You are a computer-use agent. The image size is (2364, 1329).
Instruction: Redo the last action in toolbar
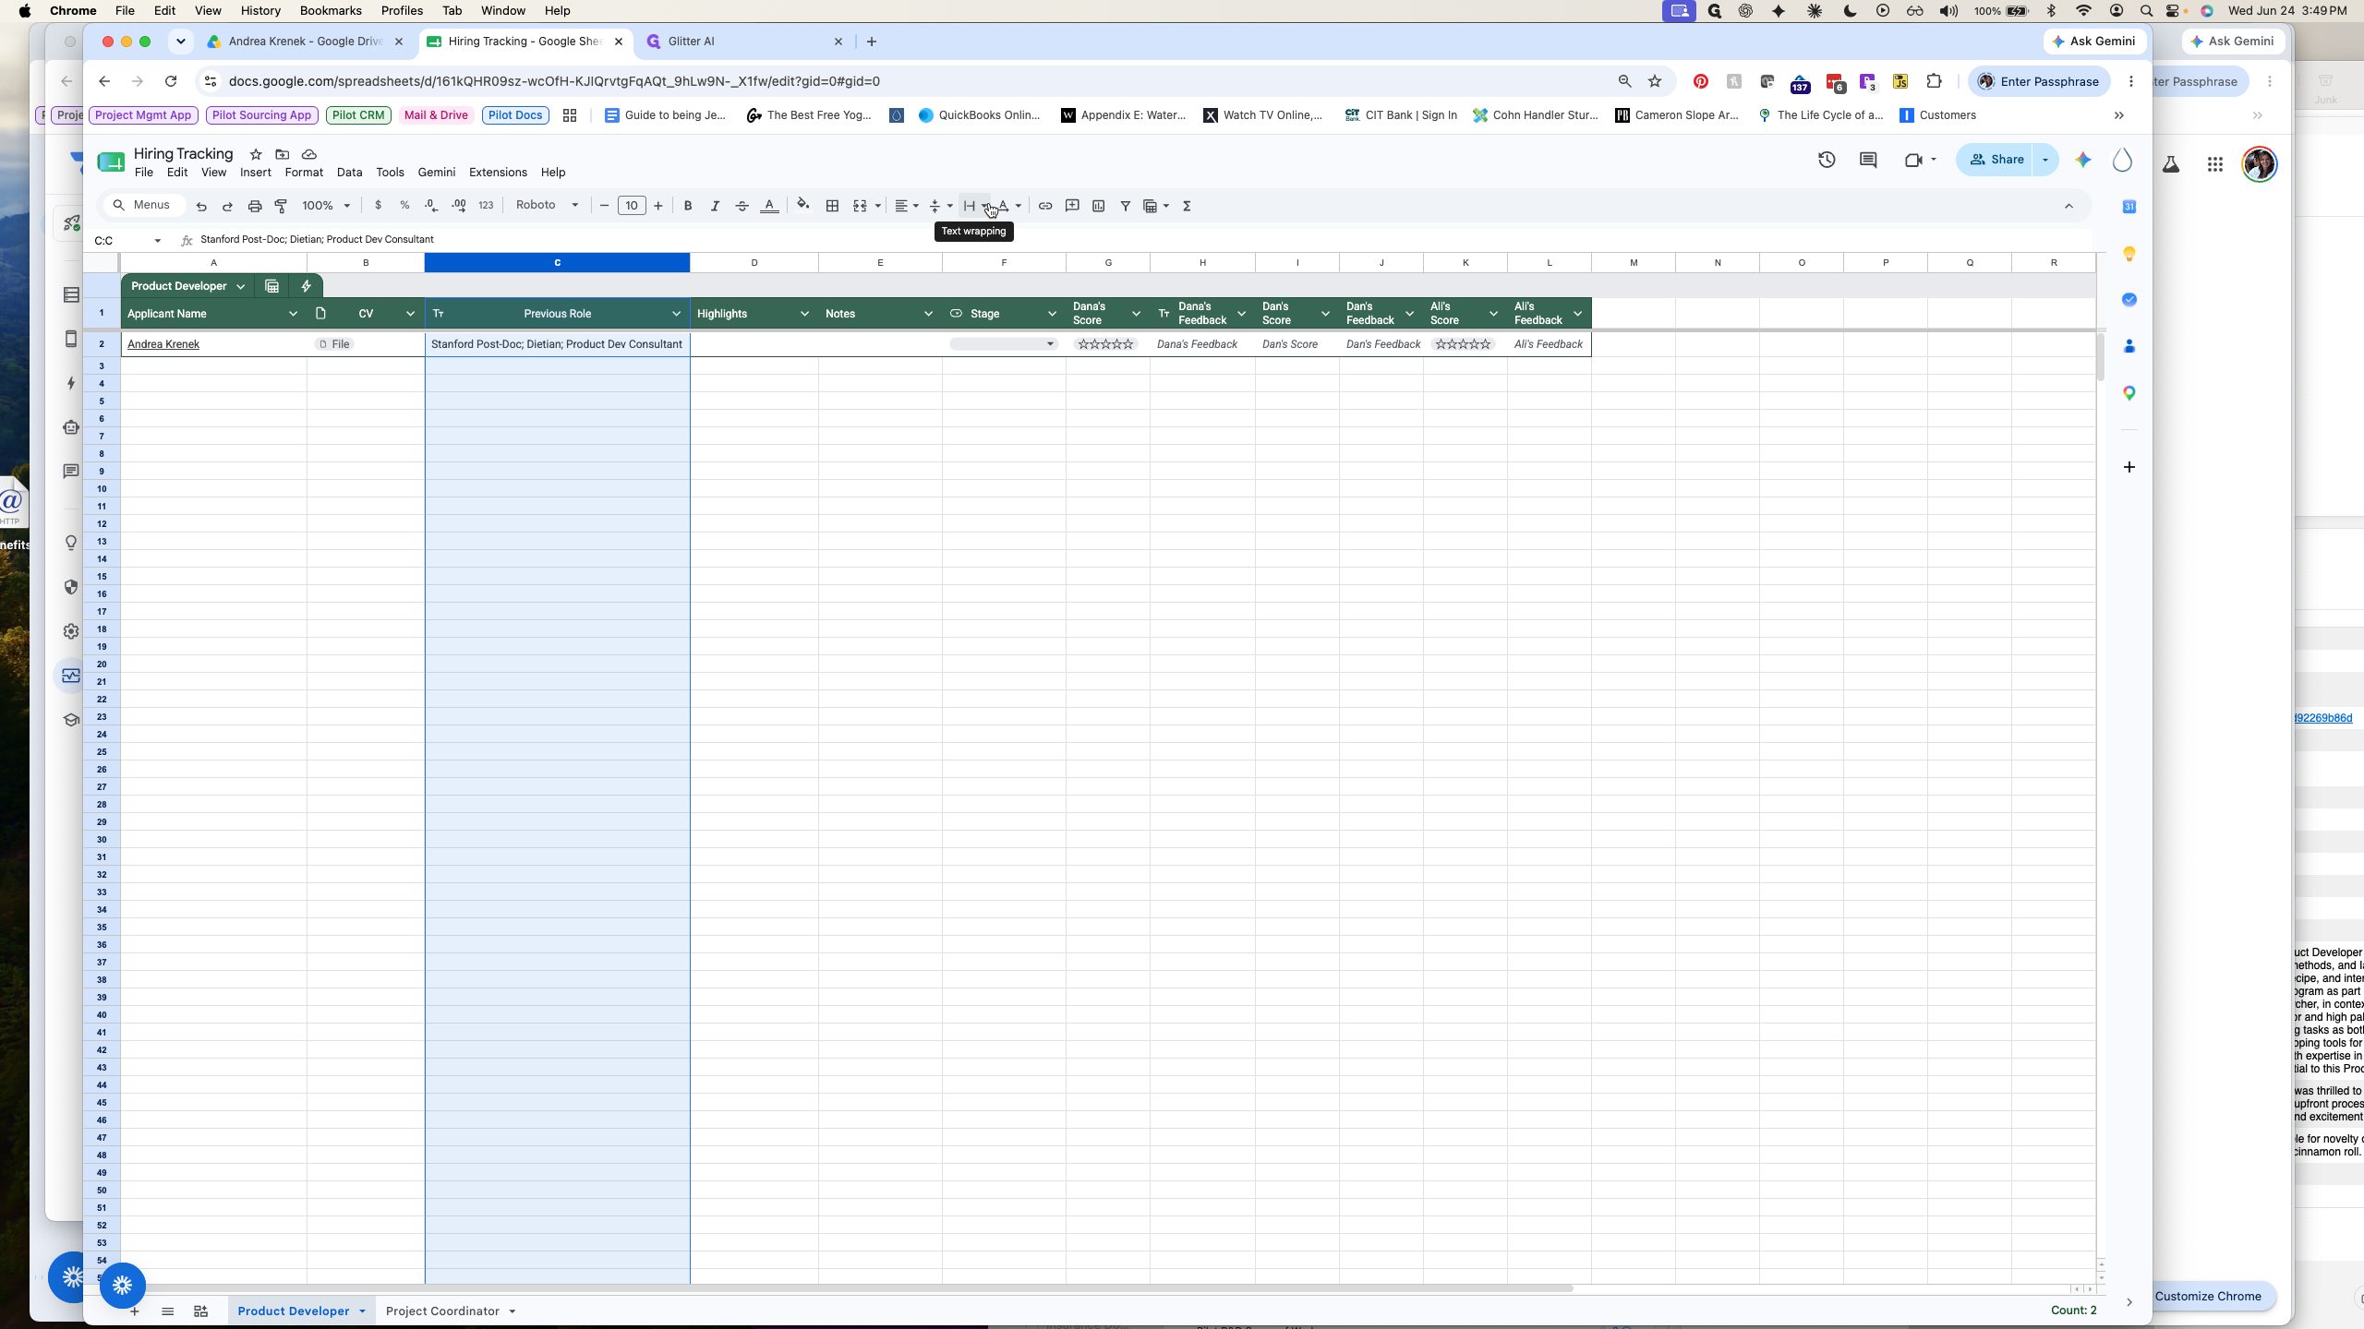pos(227,206)
